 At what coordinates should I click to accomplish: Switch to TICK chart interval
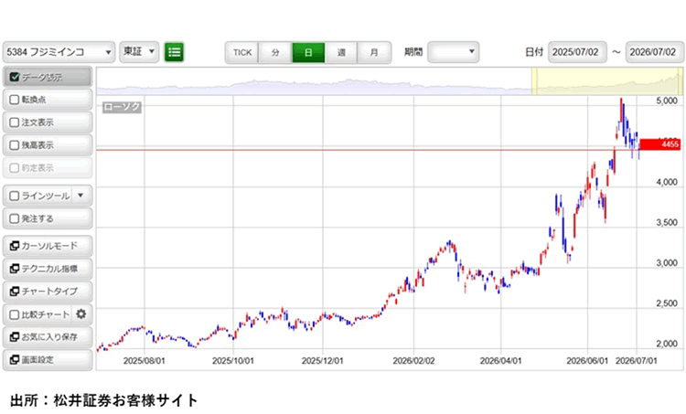click(x=242, y=52)
